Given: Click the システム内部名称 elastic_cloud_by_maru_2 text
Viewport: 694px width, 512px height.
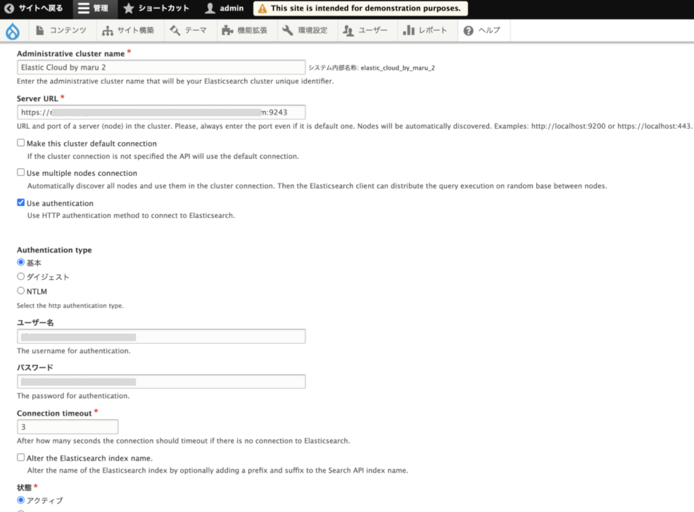Looking at the screenshot, I should coord(372,68).
